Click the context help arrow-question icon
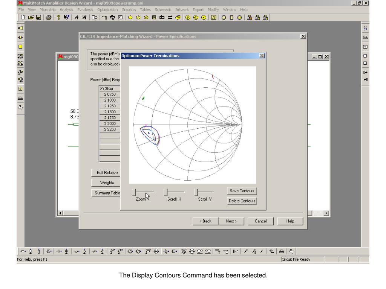This screenshot has height=289, width=386. coord(66,17)
